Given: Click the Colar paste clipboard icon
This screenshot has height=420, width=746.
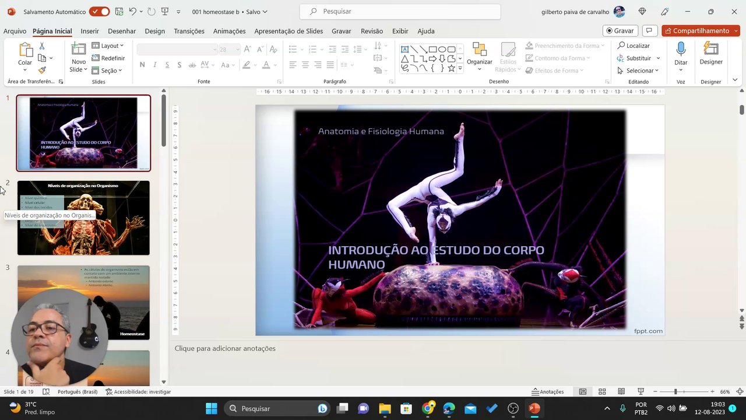Looking at the screenshot, I should click(x=25, y=51).
